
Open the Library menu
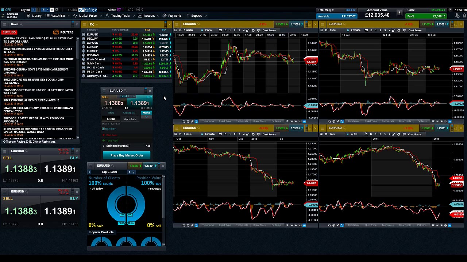pos(35,16)
